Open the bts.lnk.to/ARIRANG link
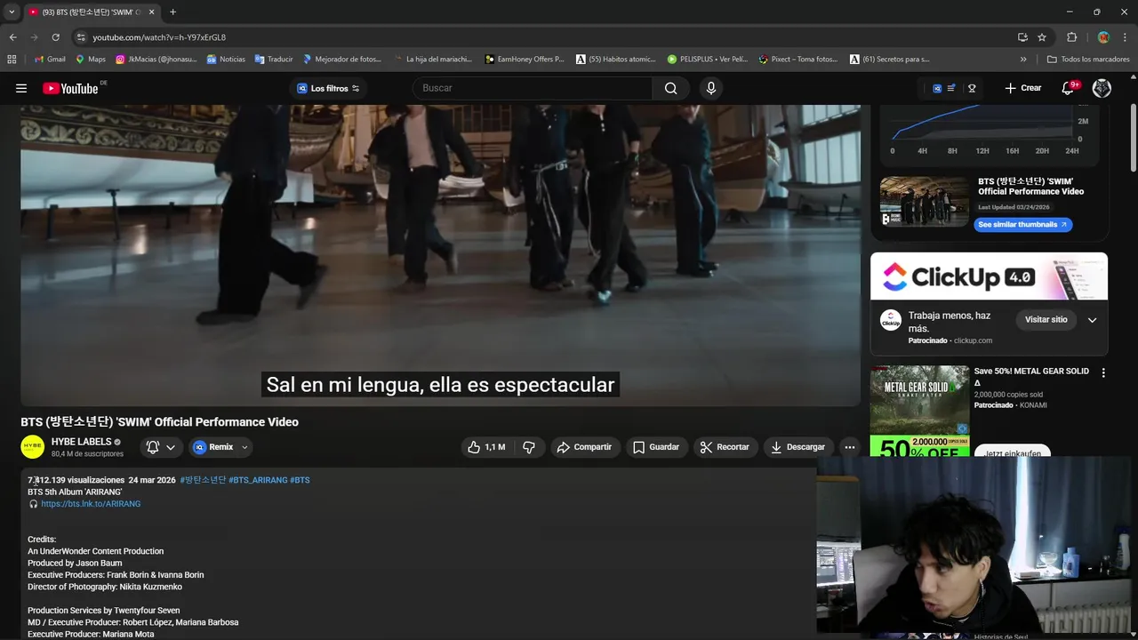This screenshot has height=640, width=1138. click(x=91, y=504)
